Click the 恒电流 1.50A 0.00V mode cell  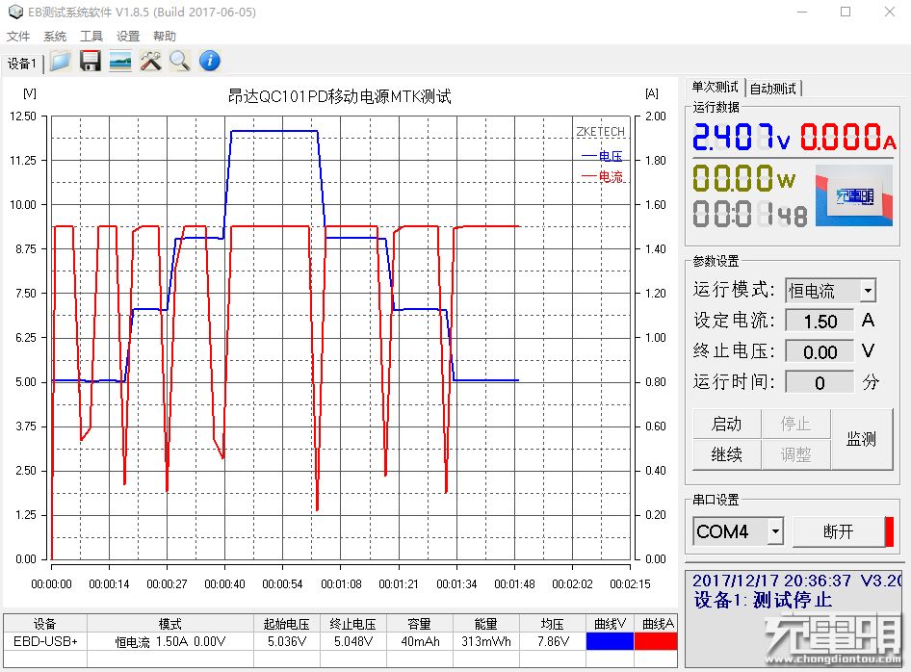(170, 642)
